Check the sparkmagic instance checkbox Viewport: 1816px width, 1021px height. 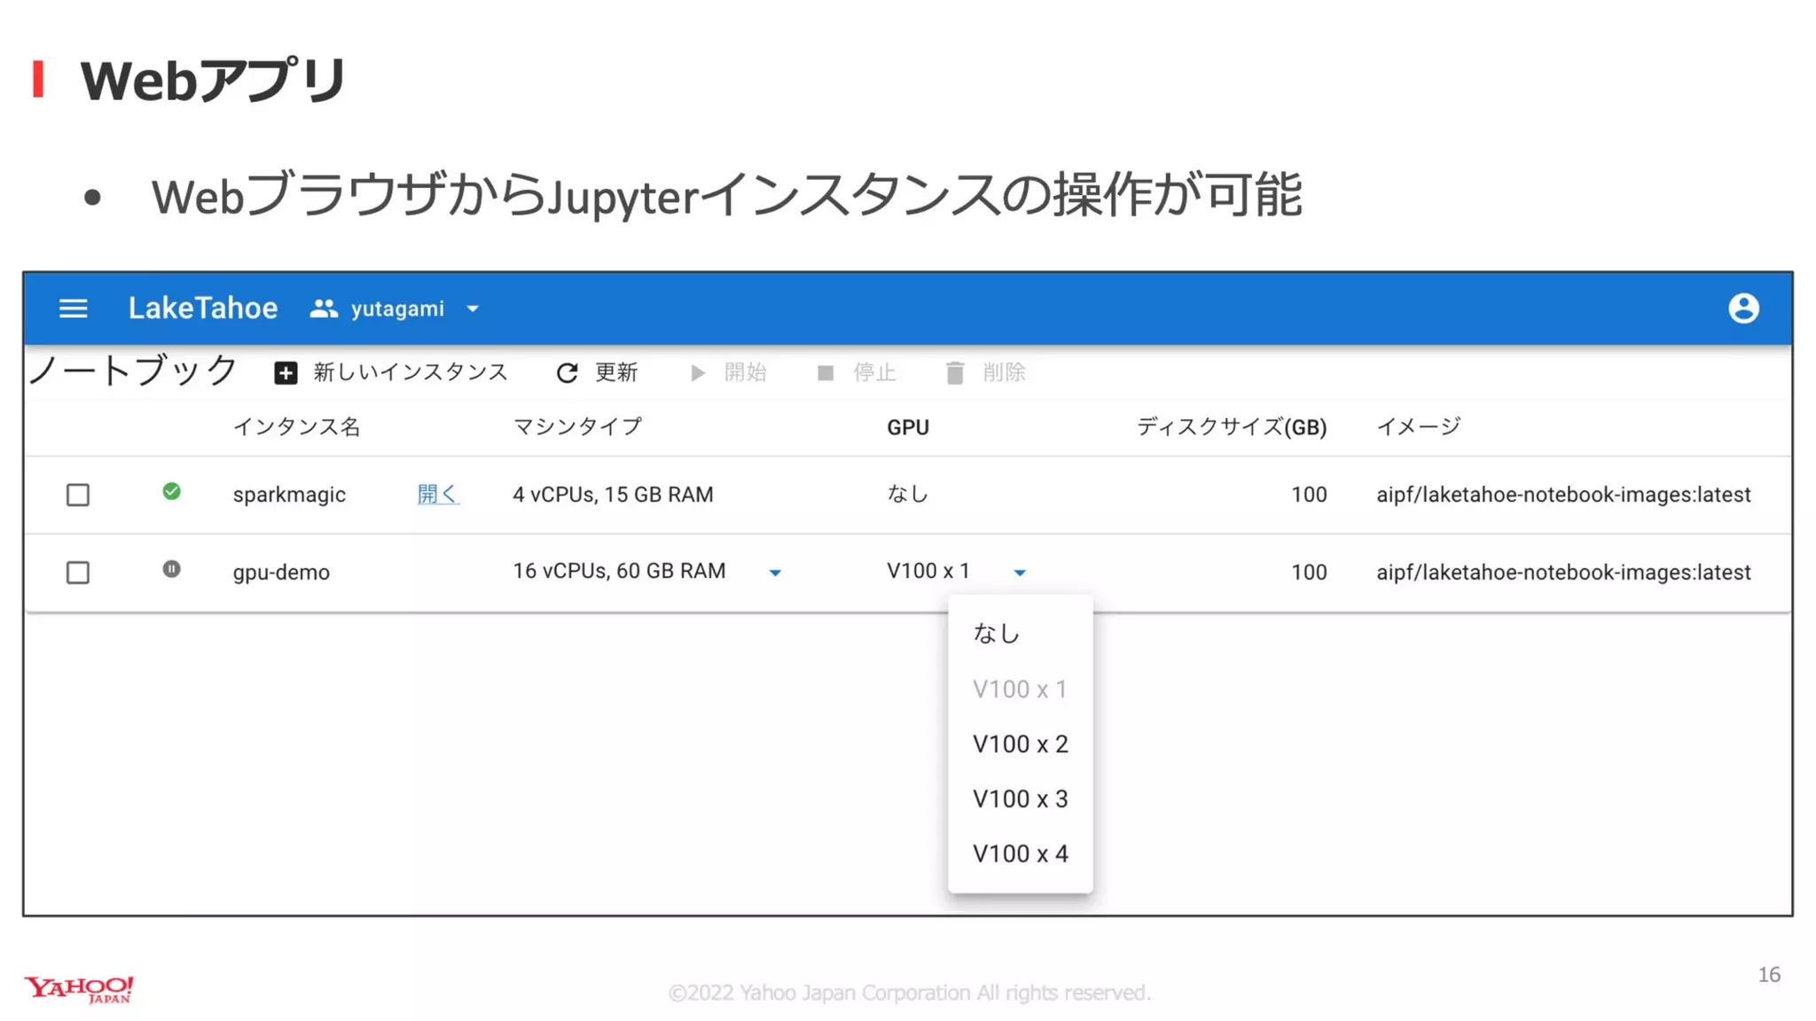(x=78, y=495)
